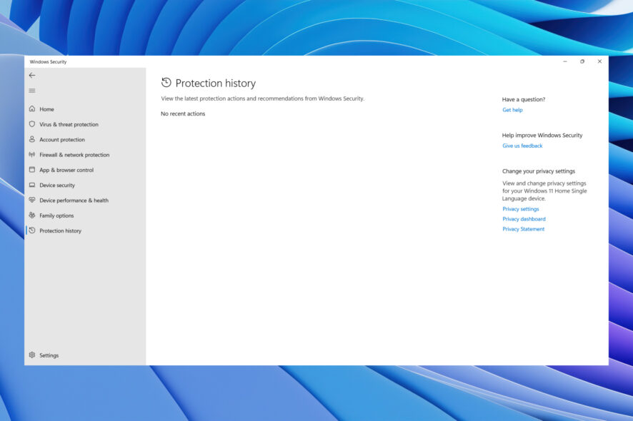Click the 'No recent actions' text
The height and width of the screenshot is (421, 633).
pyautogui.click(x=183, y=113)
